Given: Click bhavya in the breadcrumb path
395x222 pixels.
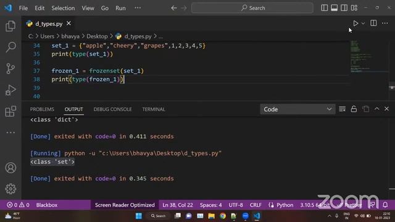Looking at the screenshot, I should 70,36.
